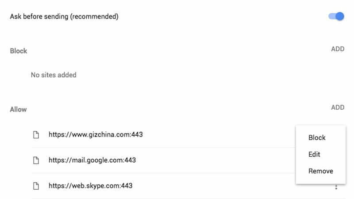Choose Block from the site context menu
Screen dimensions: 354x199
[x=317, y=138]
